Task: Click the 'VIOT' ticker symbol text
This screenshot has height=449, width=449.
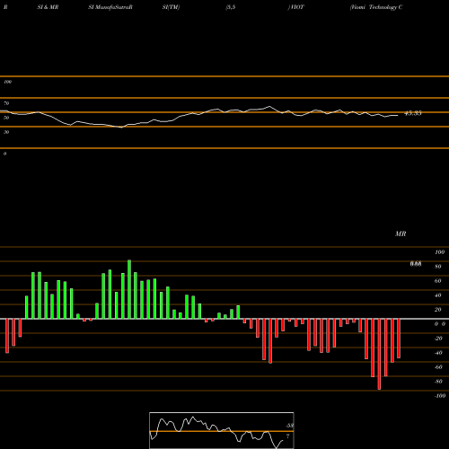Action: (x=297, y=7)
